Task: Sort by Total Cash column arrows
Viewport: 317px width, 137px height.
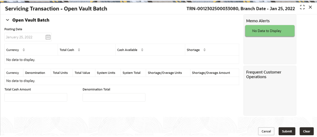Action: (79, 50)
